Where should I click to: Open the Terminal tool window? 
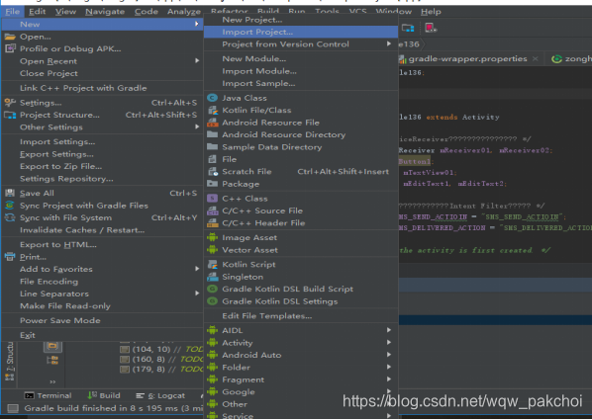pos(48,395)
